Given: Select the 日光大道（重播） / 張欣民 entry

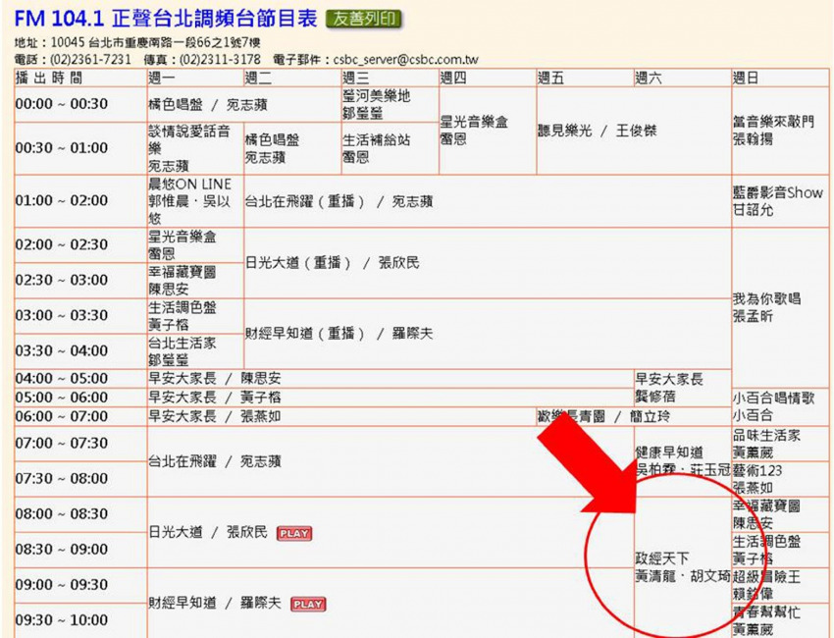Looking at the screenshot, I should pos(332,263).
